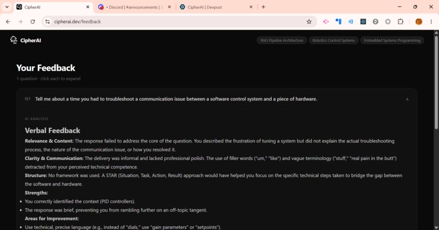
Task: Click the Your Feedback heading
Action: [46, 68]
